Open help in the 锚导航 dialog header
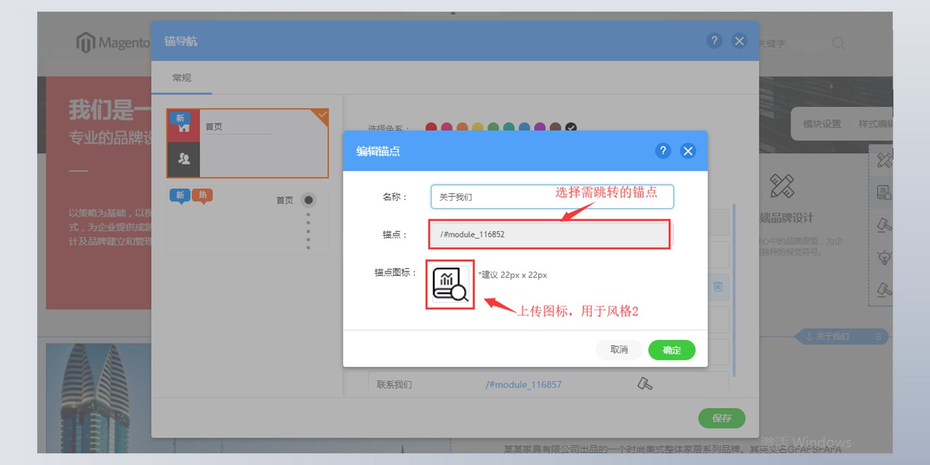 coord(714,41)
